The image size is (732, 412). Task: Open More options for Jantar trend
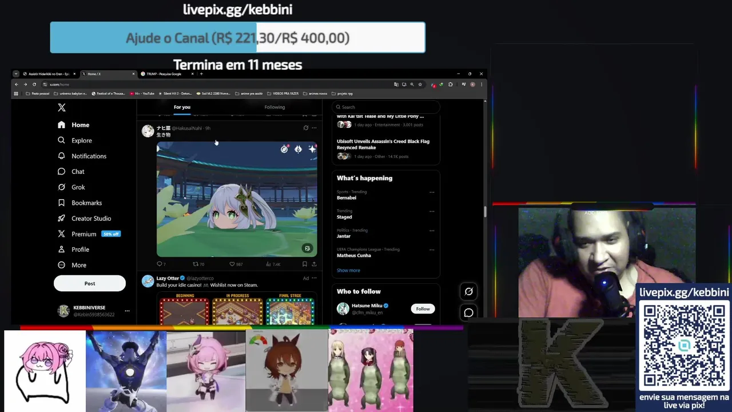(x=432, y=231)
